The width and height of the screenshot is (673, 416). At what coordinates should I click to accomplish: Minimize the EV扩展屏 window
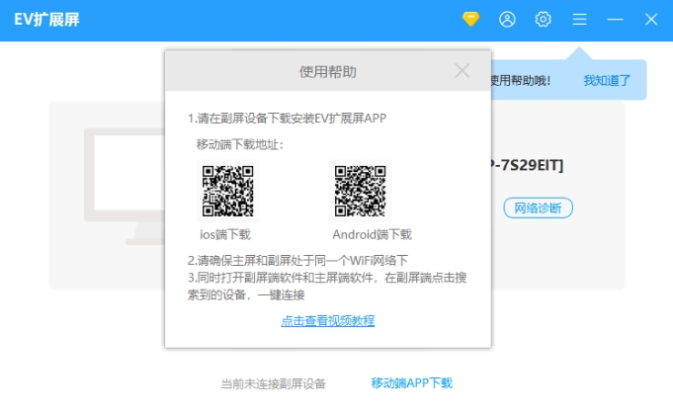615,20
